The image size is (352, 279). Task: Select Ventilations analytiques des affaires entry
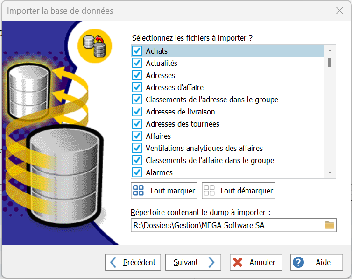(x=204, y=148)
